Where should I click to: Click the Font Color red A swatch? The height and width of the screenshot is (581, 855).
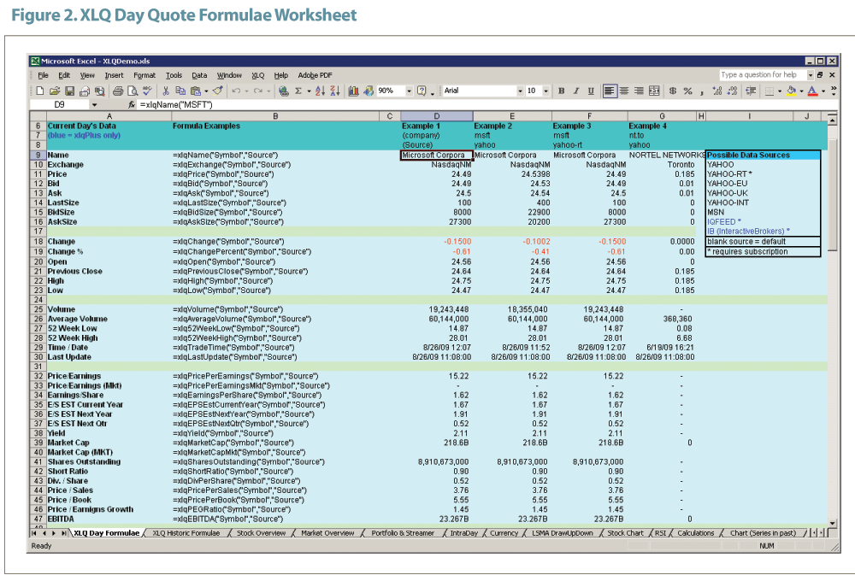tap(812, 91)
